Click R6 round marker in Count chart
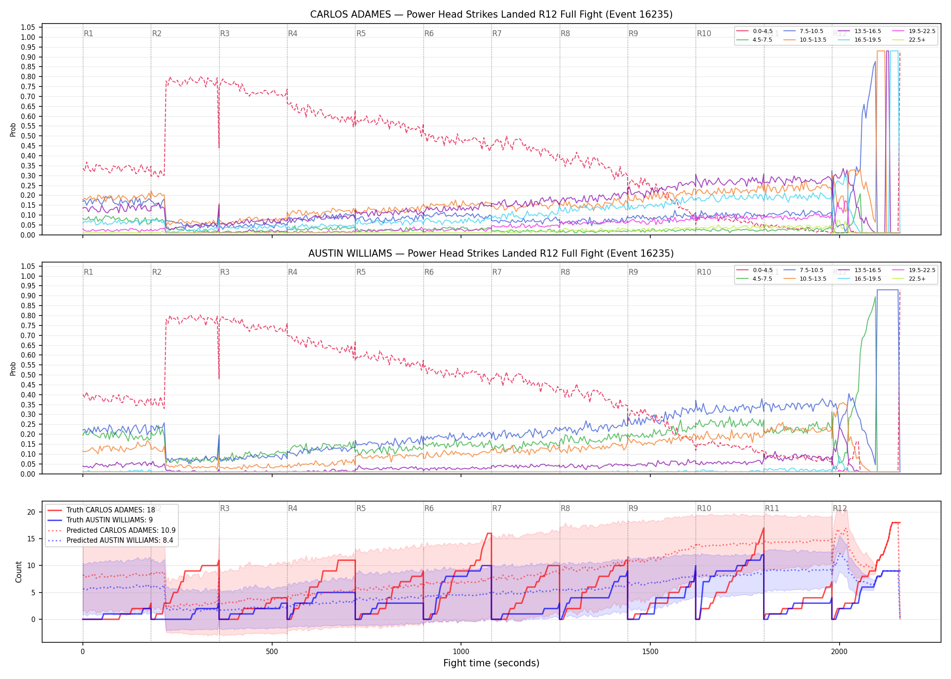Screen dimensions: 951x679 pyautogui.click(x=429, y=508)
